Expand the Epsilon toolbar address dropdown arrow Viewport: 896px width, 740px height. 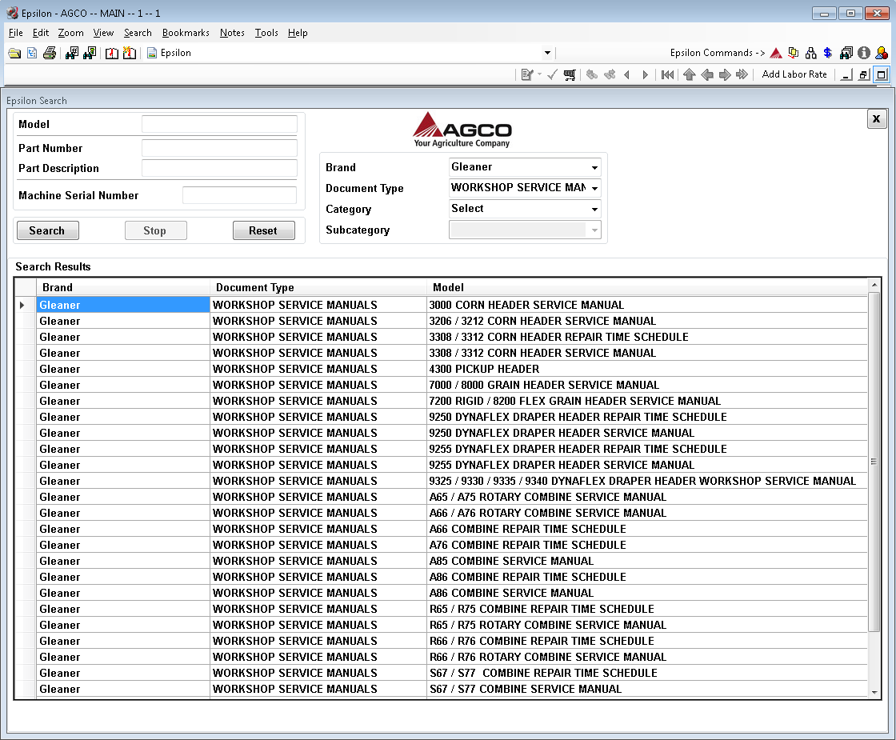[x=547, y=53]
